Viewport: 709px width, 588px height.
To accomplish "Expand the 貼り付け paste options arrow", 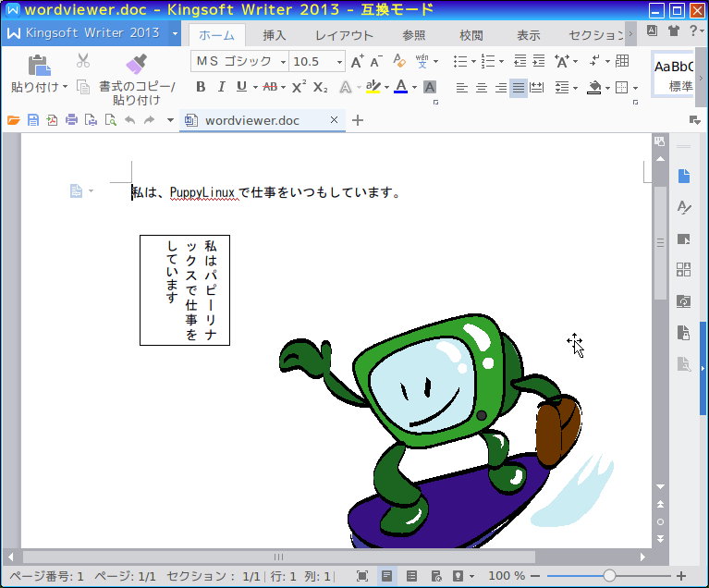I will (x=65, y=87).
